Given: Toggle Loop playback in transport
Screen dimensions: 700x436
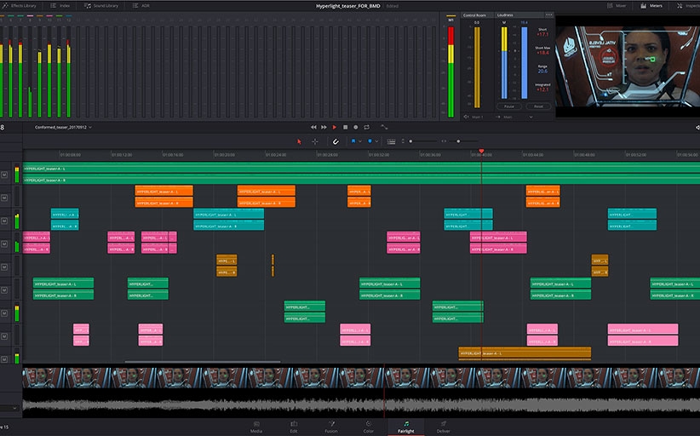Looking at the screenshot, I should tap(364, 127).
